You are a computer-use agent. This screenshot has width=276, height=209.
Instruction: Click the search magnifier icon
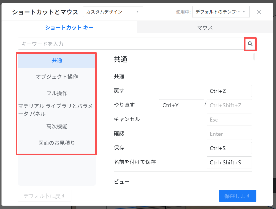(250, 44)
